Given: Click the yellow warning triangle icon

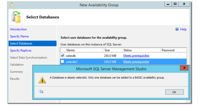Looking at the screenshot, I should (x=42, y=80).
